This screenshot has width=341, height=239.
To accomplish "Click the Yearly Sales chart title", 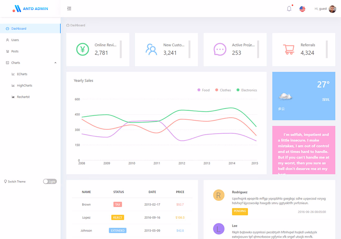I will tap(83, 80).
